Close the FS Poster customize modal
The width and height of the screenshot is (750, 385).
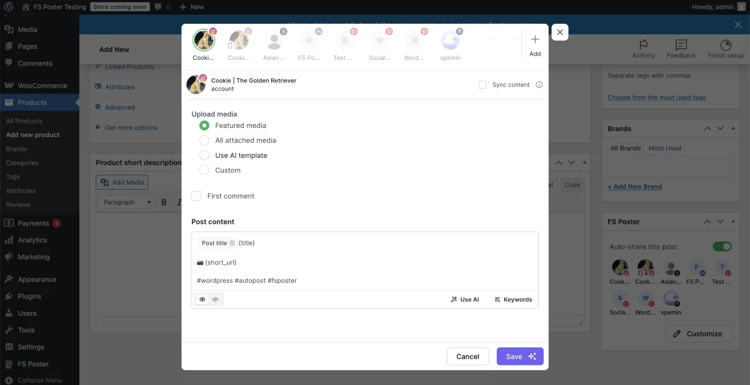[560, 32]
